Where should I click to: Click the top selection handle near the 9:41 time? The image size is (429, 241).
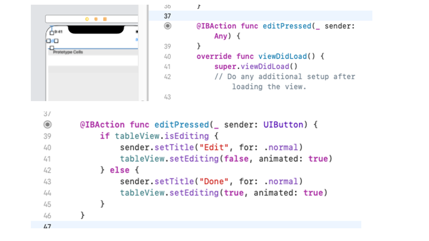(52, 33)
